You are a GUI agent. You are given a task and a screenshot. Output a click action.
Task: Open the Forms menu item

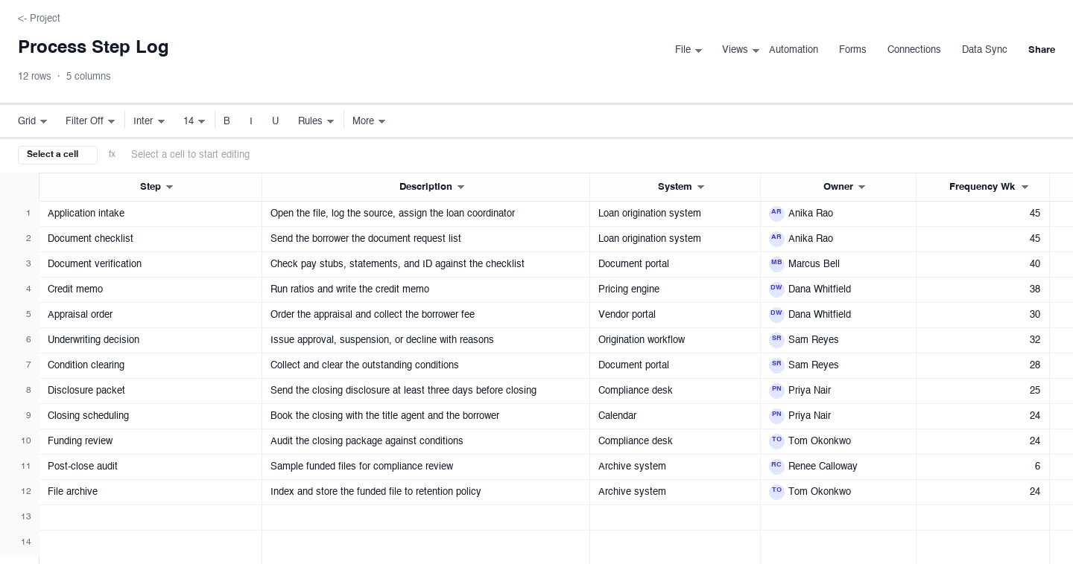click(x=852, y=50)
